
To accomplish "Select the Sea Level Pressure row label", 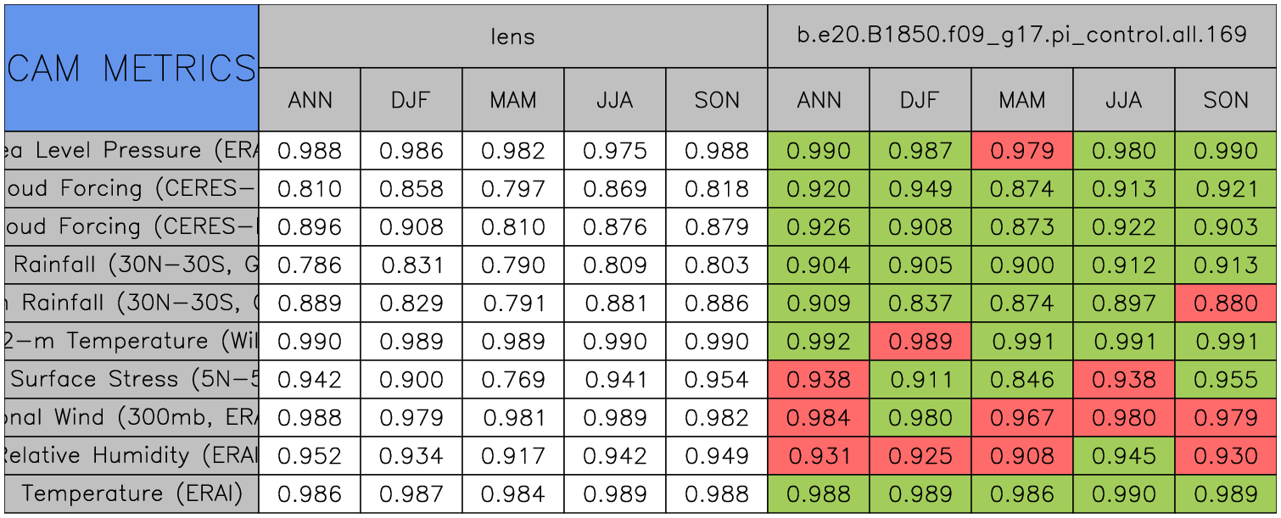I will 131,151.
